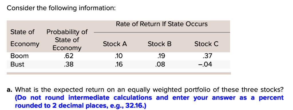Click the blue rounding instructions text
This screenshot has width=293, height=110.
pos(149,102)
